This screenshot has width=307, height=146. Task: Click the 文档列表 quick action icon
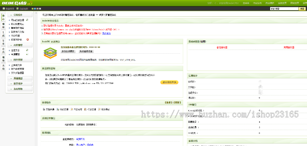tap(44, 109)
